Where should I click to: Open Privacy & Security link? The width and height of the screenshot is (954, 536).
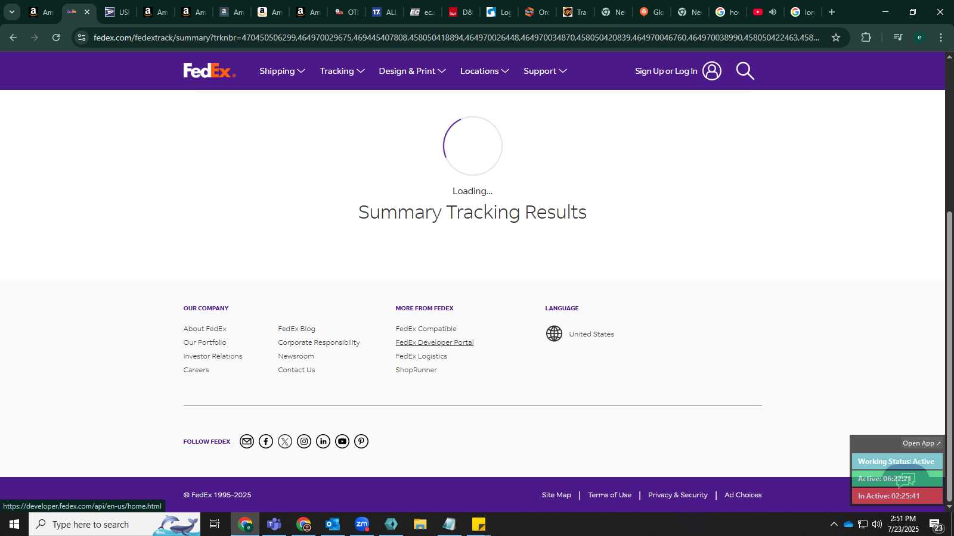[x=678, y=495]
